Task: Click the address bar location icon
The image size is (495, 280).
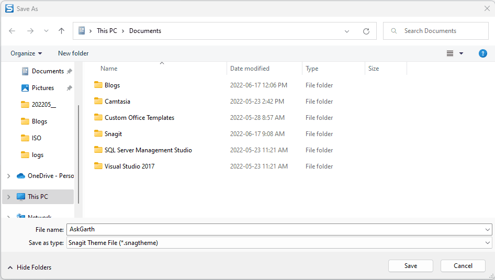Action: [x=82, y=31]
